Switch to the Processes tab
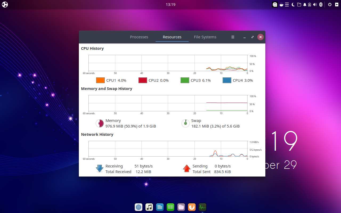Screen dimensions: 341x213 (x=139, y=37)
